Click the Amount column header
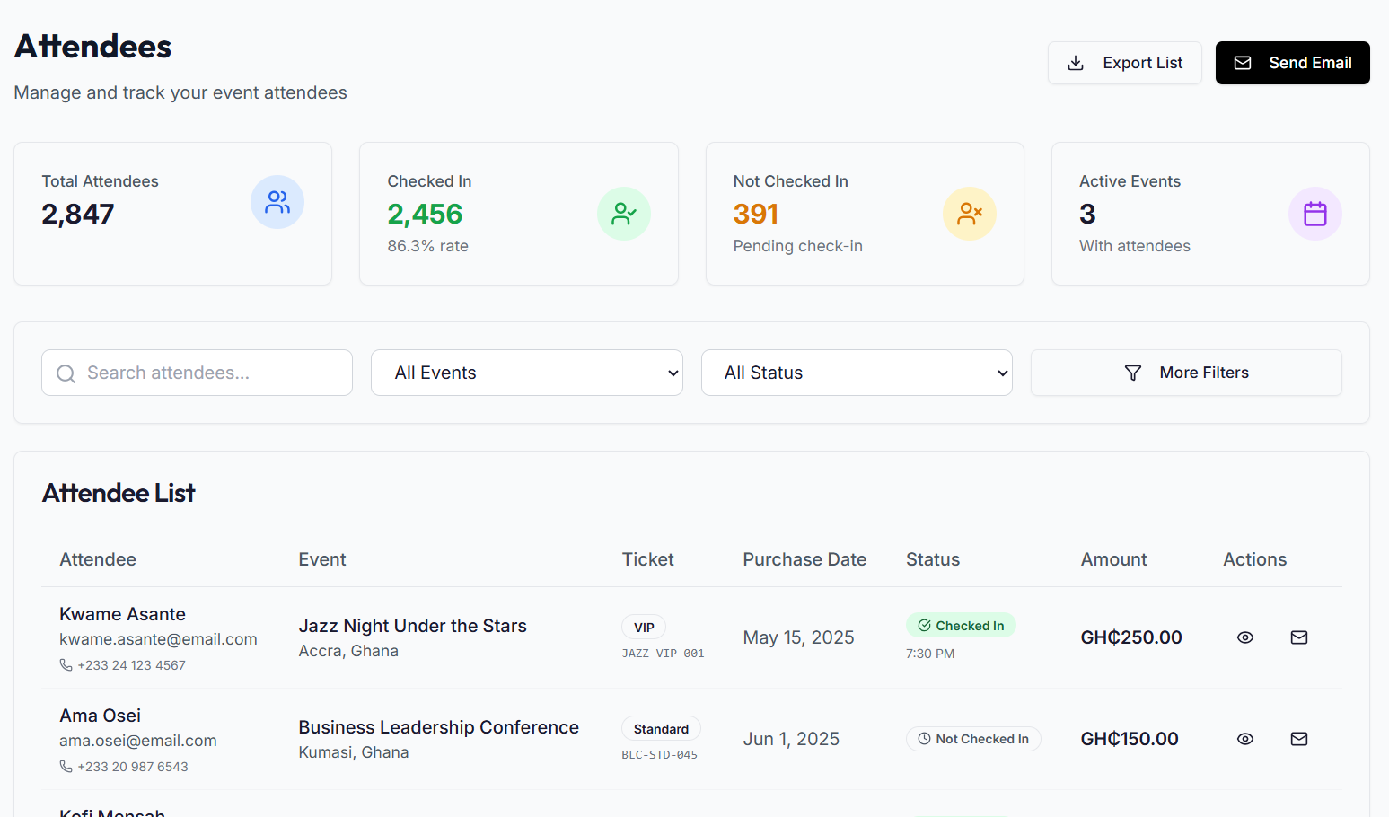 (1114, 559)
